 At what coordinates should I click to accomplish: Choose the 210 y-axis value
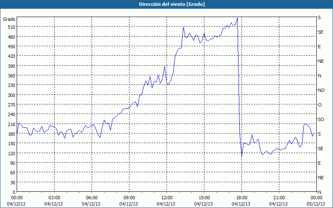(x=12, y=124)
